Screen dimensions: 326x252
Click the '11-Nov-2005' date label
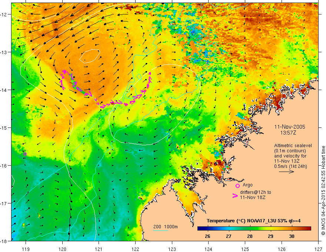coord(290,127)
